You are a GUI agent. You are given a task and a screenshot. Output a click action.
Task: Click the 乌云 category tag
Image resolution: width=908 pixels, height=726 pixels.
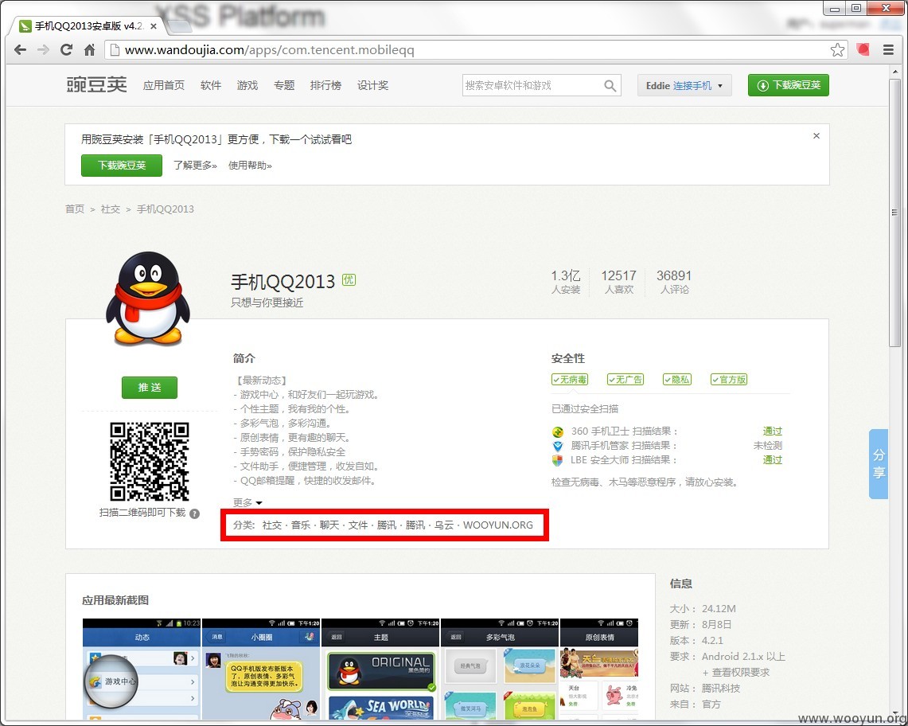[444, 525]
